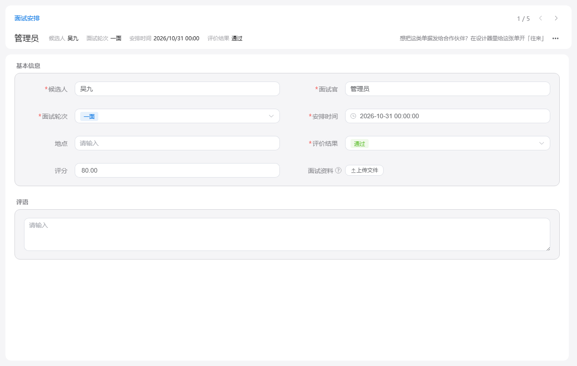Go to the previous record arrow
This screenshot has width=577, height=366.
coord(540,19)
